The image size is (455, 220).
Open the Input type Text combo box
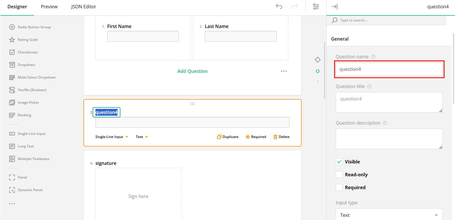(x=389, y=215)
